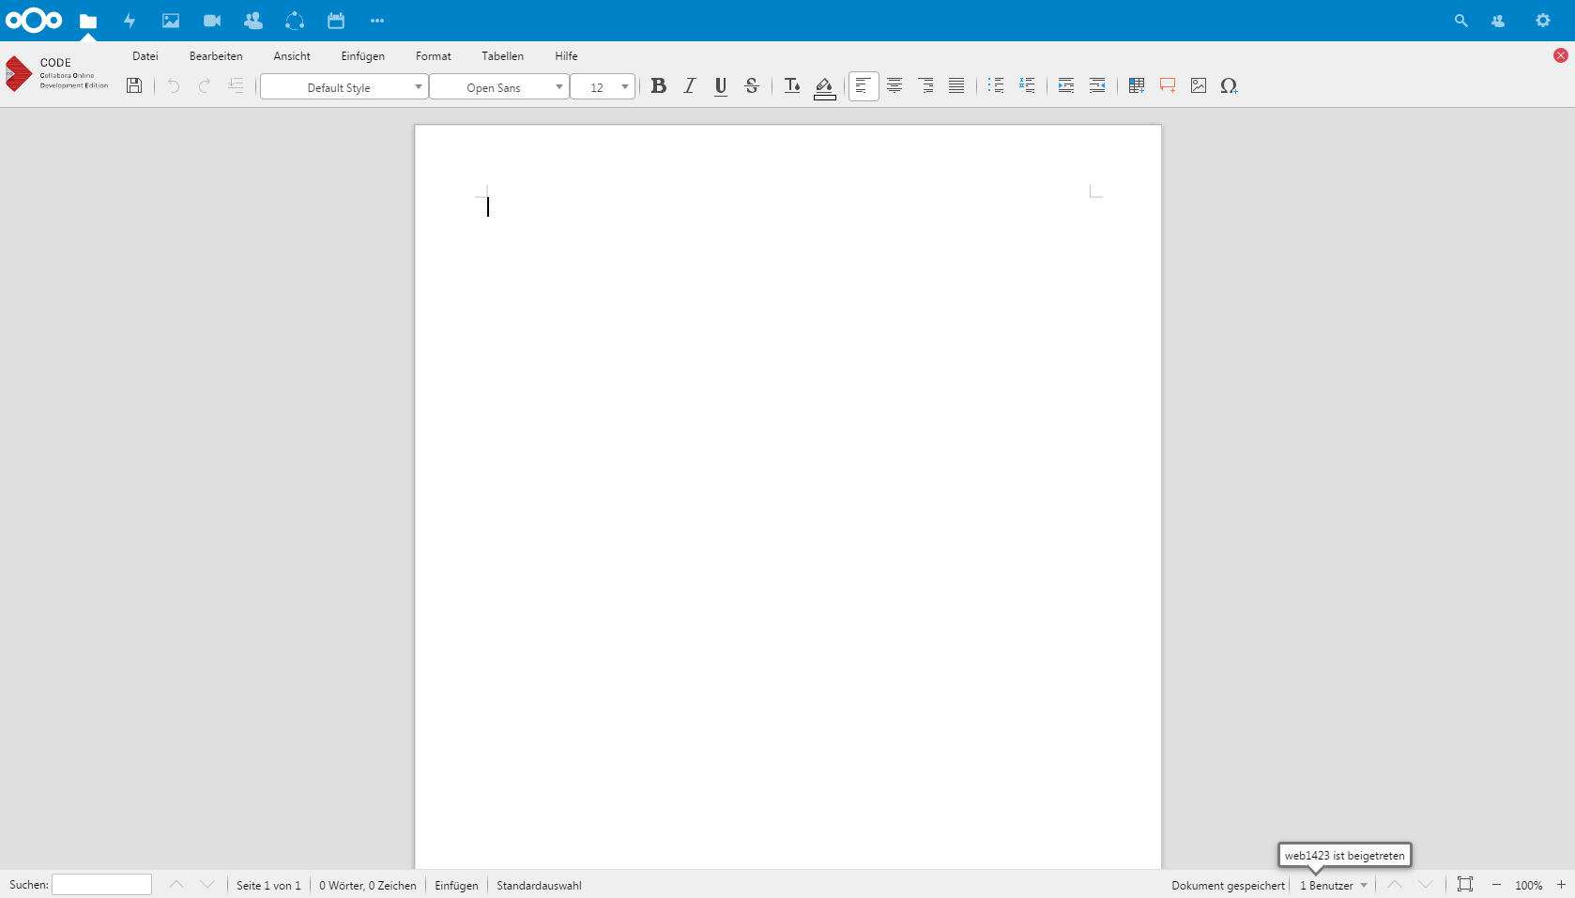Click Standardauswahl selection mode
Viewport: 1575px width, 898px height.
tap(539, 885)
